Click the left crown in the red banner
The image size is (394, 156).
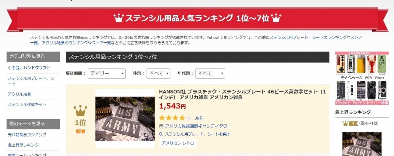pos(118,18)
